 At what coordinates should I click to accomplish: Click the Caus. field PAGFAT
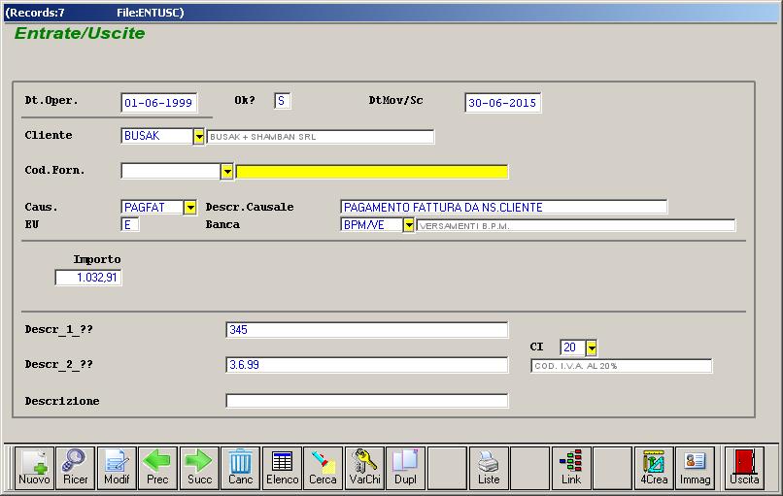153,207
